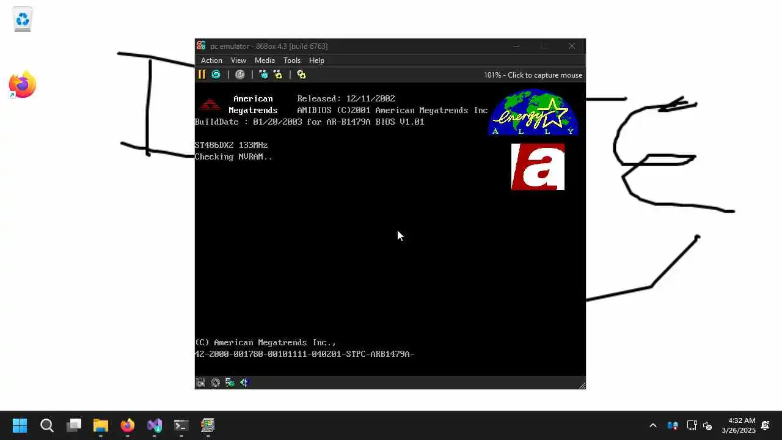
Task: Select the Firefox desktop shortcut
Action: 23,85
